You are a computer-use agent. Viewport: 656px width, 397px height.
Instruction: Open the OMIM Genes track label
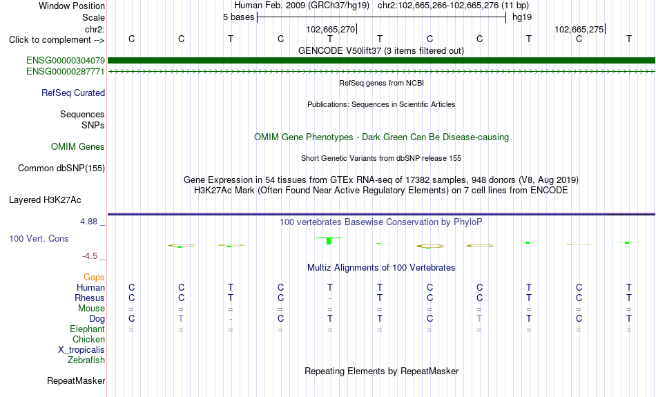pyautogui.click(x=78, y=147)
